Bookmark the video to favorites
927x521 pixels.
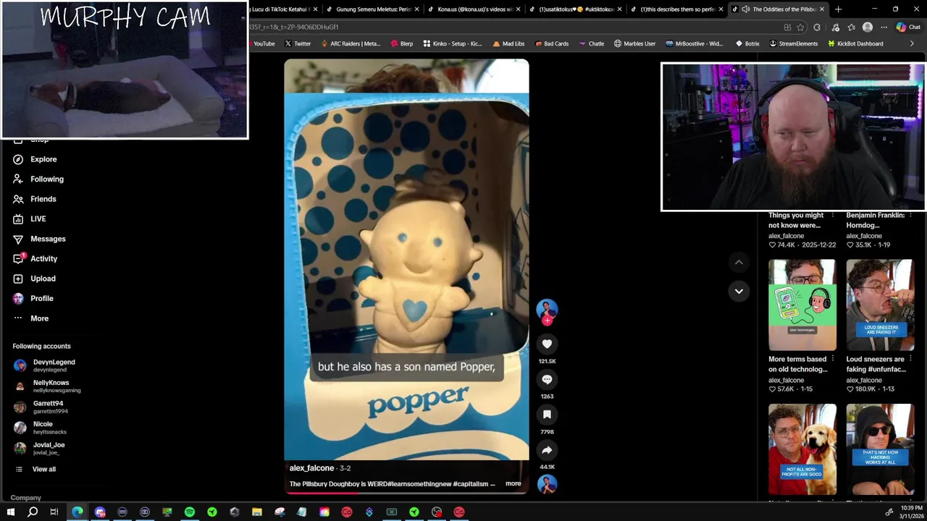tap(547, 415)
